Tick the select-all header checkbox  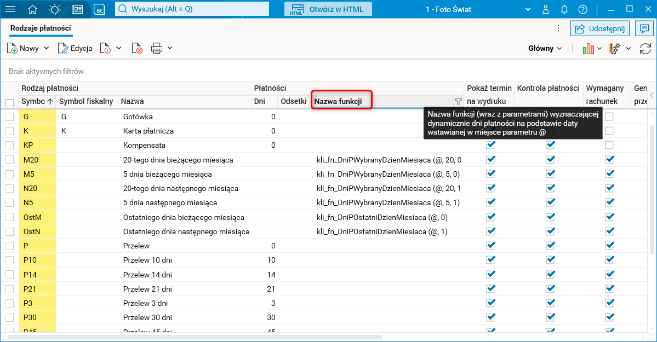coord(10,102)
